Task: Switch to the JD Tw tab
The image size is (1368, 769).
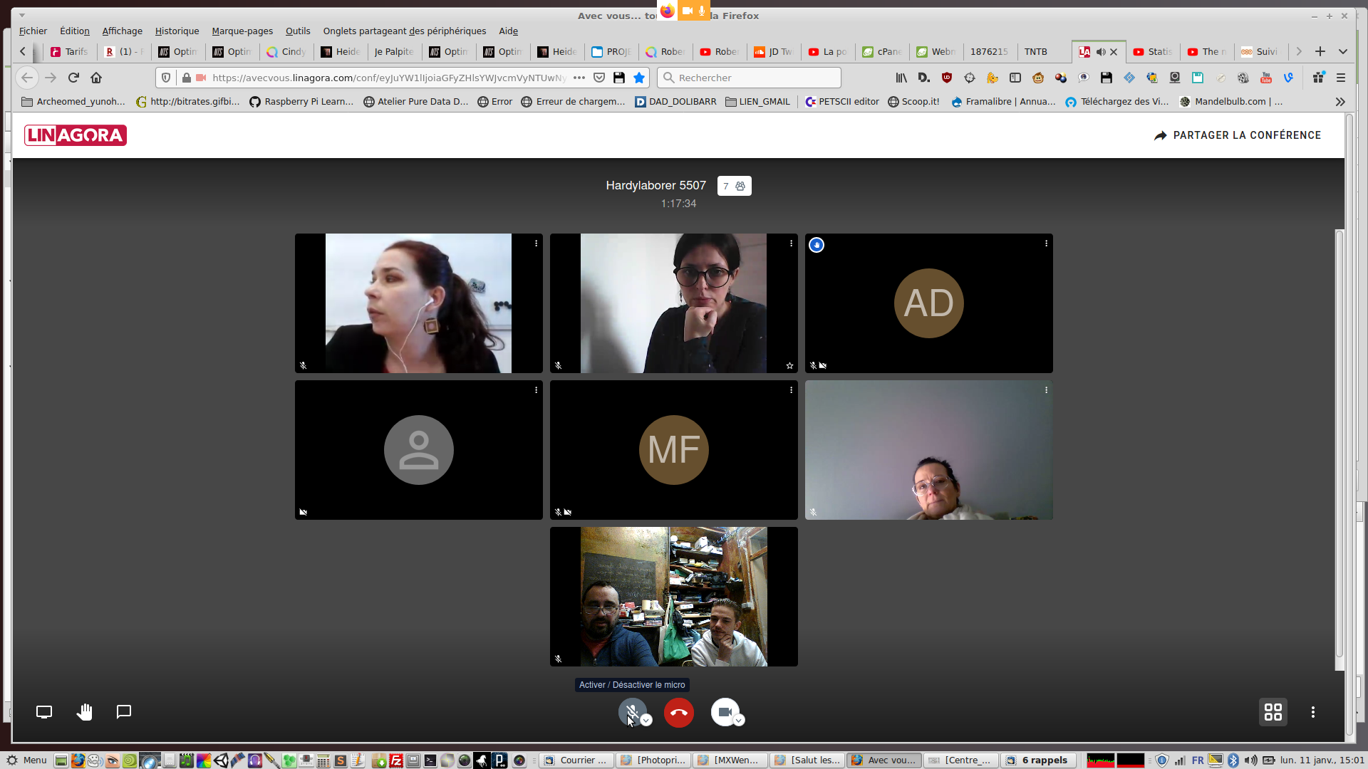Action: [x=774, y=52]
